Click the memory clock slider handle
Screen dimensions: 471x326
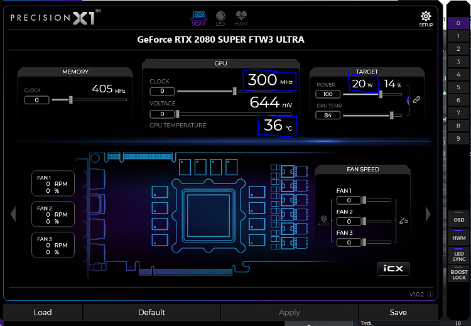tap(70, 100)
